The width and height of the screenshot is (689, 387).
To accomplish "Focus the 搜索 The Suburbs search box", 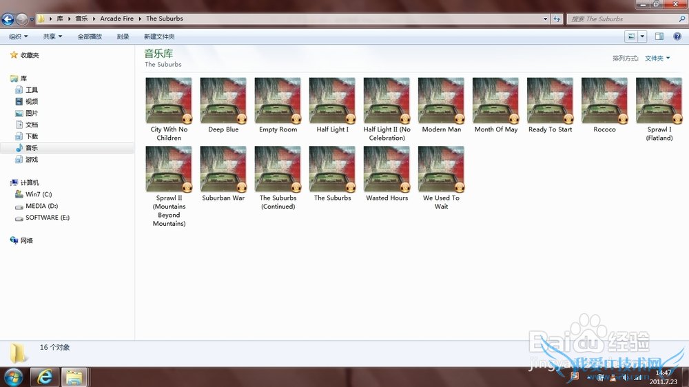I will (623, 19).
